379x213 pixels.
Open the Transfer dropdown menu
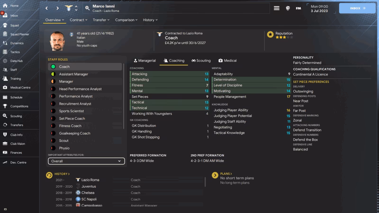coord(101,20)
